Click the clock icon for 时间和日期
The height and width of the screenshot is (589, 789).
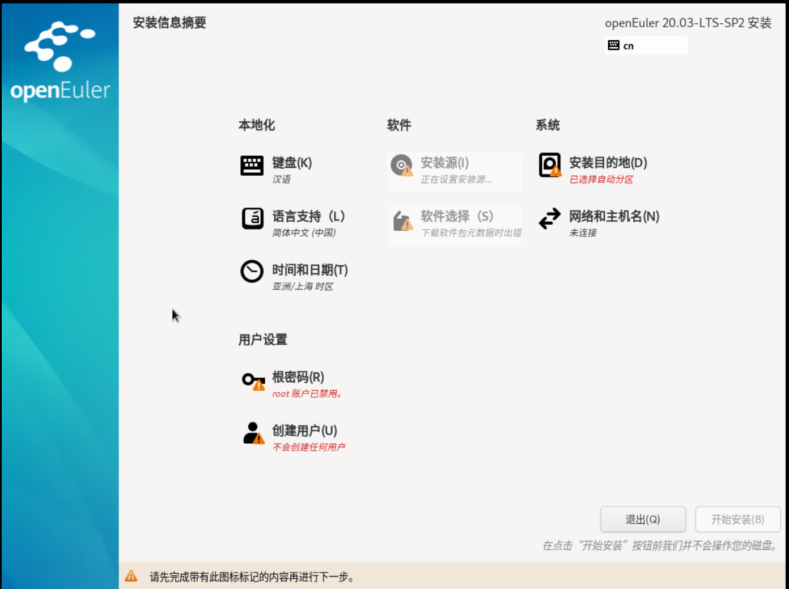coord(252,272)
